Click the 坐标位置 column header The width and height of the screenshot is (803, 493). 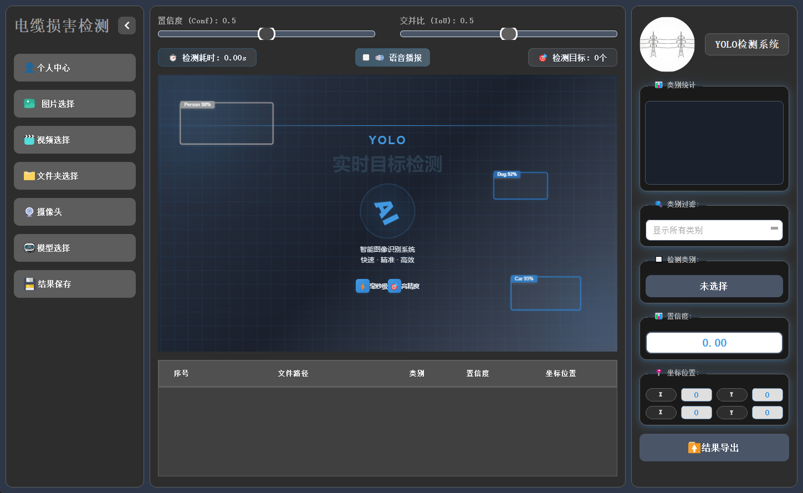[561, 374]
